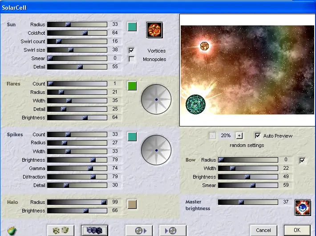The height and width of the screenshot is (236, 316).
Task: Click the Halo Radius value 99
Action: pos(115,202)
